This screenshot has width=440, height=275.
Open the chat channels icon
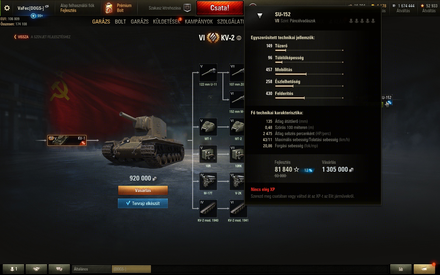coord(59,269)
